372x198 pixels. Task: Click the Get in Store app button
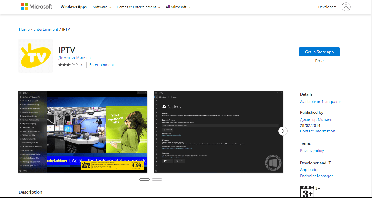click(x=319, y=52)
